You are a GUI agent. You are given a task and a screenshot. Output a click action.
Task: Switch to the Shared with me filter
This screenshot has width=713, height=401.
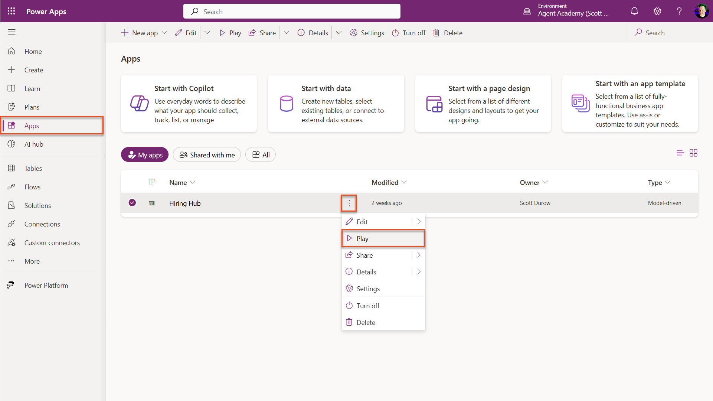[207, 154]
